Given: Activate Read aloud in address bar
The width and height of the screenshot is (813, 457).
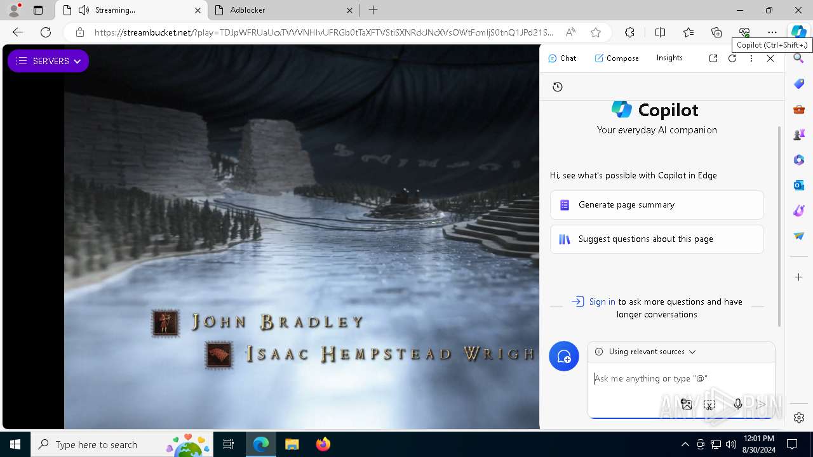Looking at the screenshot, I should 570,32.
